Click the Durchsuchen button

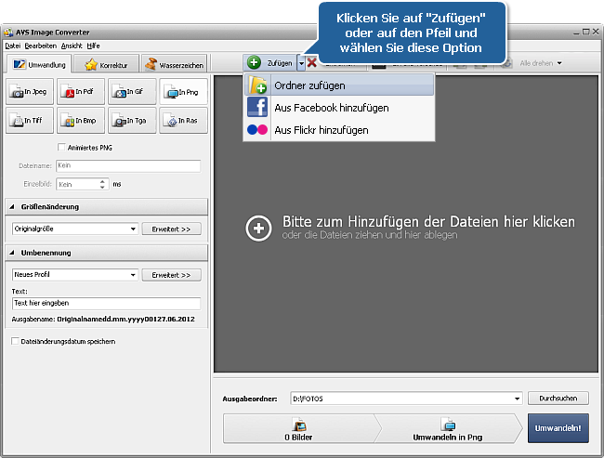pyautogui.click(x=558, y=399)
